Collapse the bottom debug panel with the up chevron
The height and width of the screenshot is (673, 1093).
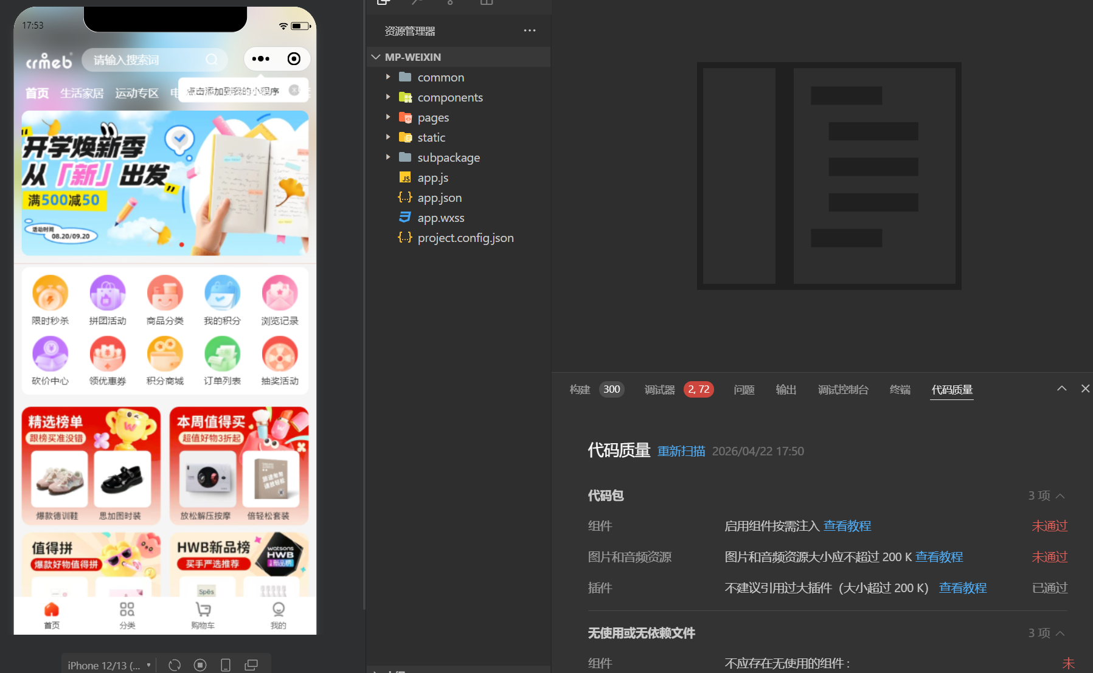pos(1062,388)
